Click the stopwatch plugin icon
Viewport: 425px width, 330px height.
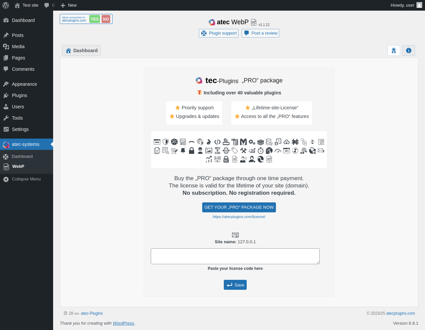point(261,151)
